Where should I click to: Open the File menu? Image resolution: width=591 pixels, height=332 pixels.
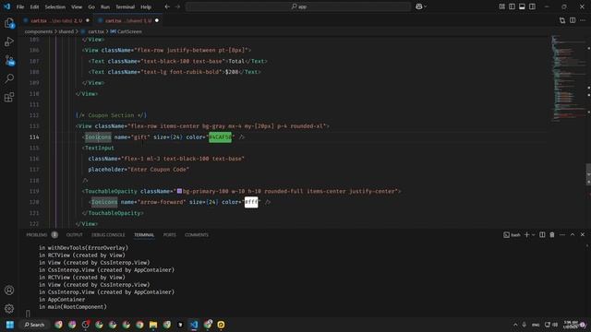[x=20, y=6]
